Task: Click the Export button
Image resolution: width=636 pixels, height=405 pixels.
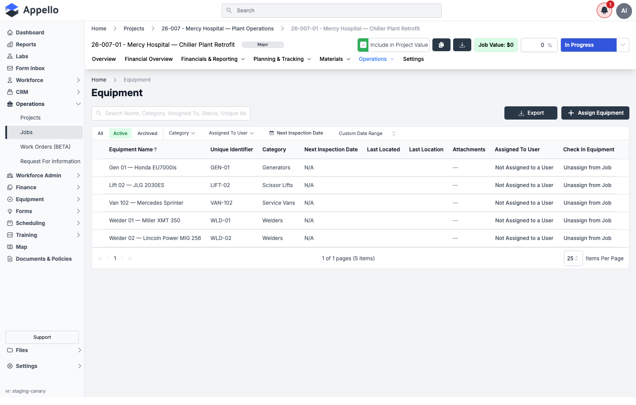Action: coord(531,113)
